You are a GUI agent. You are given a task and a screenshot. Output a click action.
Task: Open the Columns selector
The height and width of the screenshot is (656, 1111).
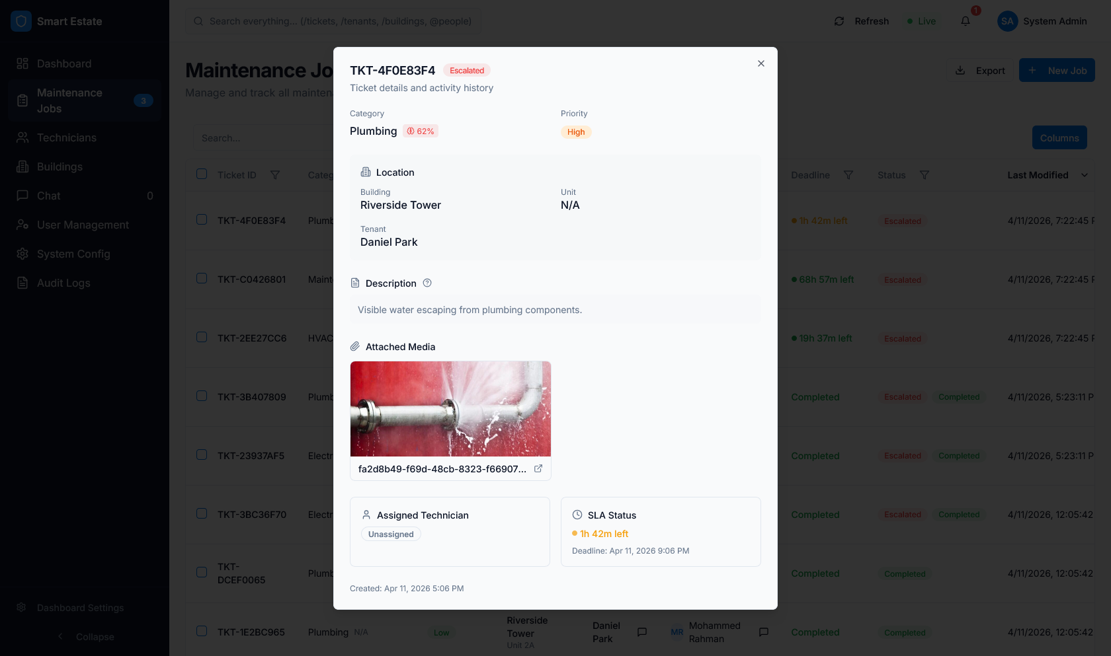click(1059, 137)
